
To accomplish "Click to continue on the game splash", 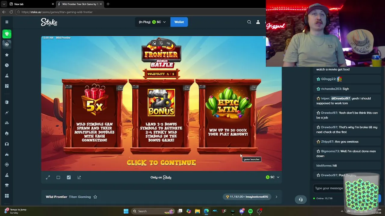I will point(161,163).
